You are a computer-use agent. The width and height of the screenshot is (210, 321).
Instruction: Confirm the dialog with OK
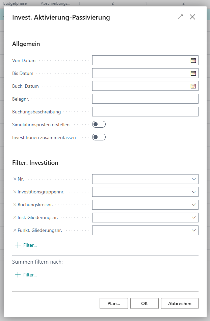[145, 303]
